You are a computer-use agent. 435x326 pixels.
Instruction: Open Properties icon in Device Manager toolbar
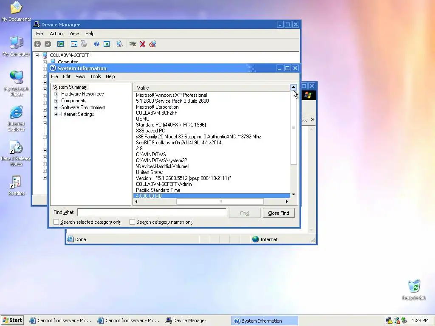coord(74,44)
